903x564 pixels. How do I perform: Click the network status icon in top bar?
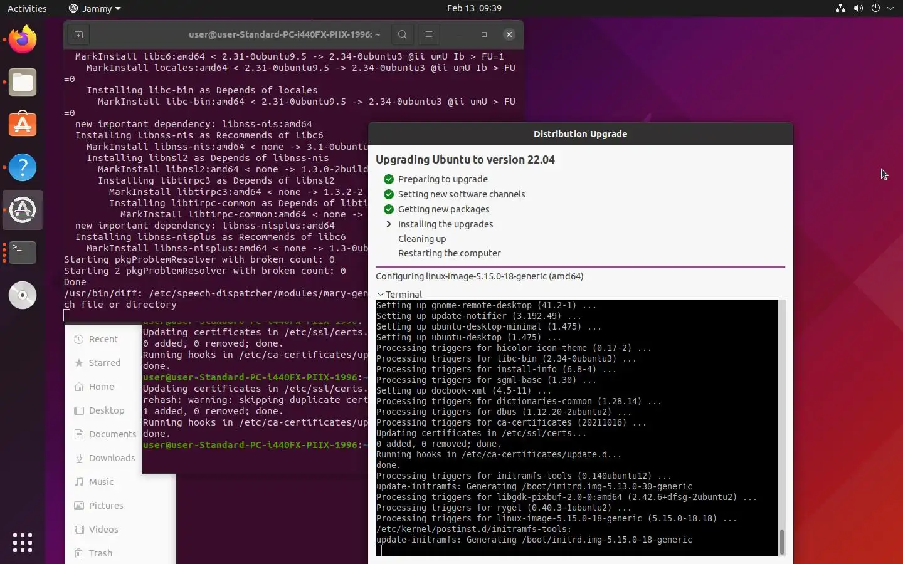pos(840,8)
